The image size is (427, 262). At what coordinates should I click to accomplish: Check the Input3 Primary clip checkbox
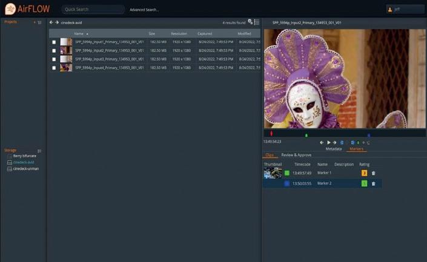click(x=54, y=59)
